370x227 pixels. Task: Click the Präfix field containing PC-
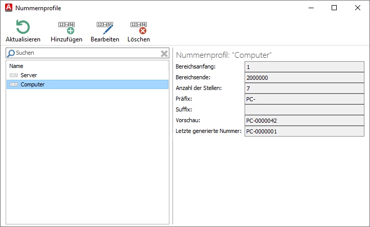click(x=304, y=99)
